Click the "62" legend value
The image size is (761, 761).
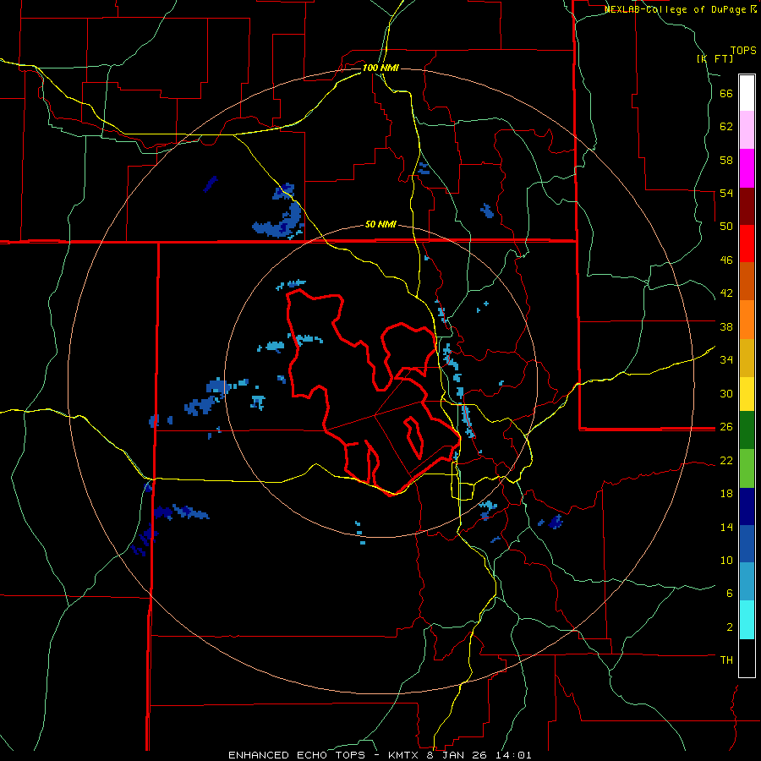pyautogui.click(x=726, y=127)
